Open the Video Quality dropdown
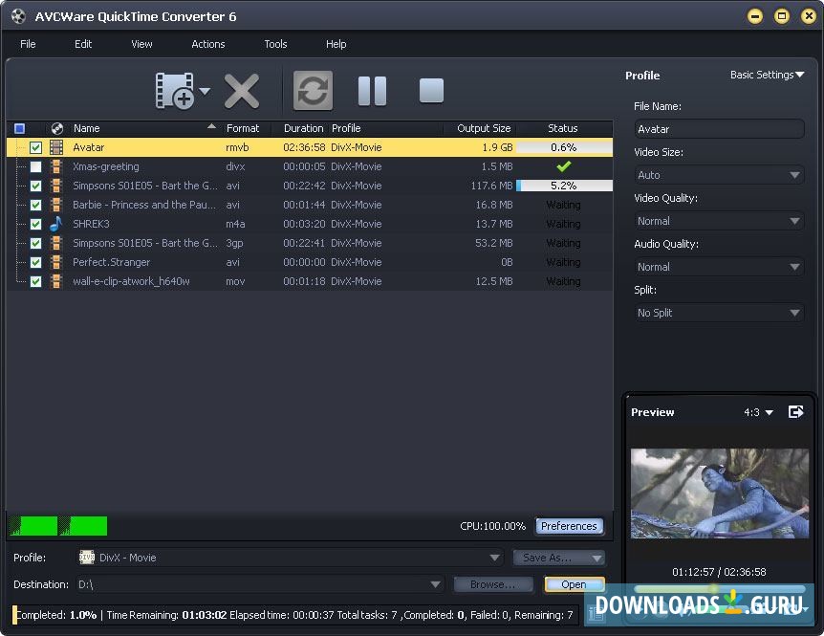The height and width of the screenshot is (636, 824). click(x=795, y=220)
